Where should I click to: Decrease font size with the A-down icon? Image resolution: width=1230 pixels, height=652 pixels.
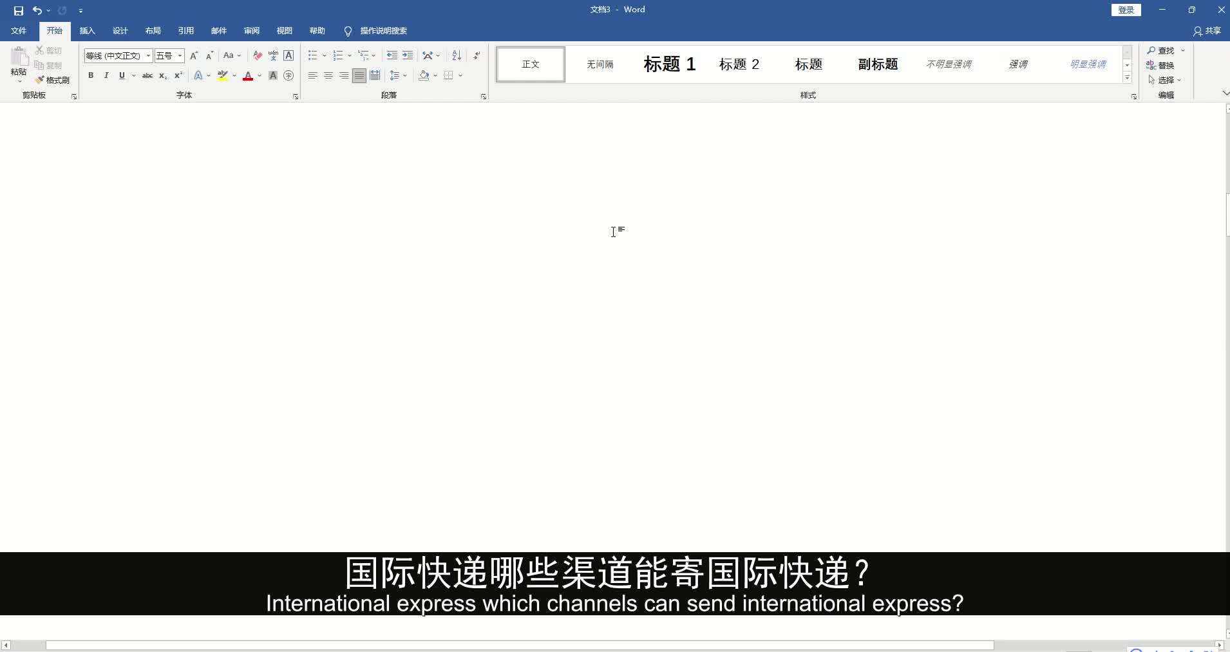tap(209, 55)
